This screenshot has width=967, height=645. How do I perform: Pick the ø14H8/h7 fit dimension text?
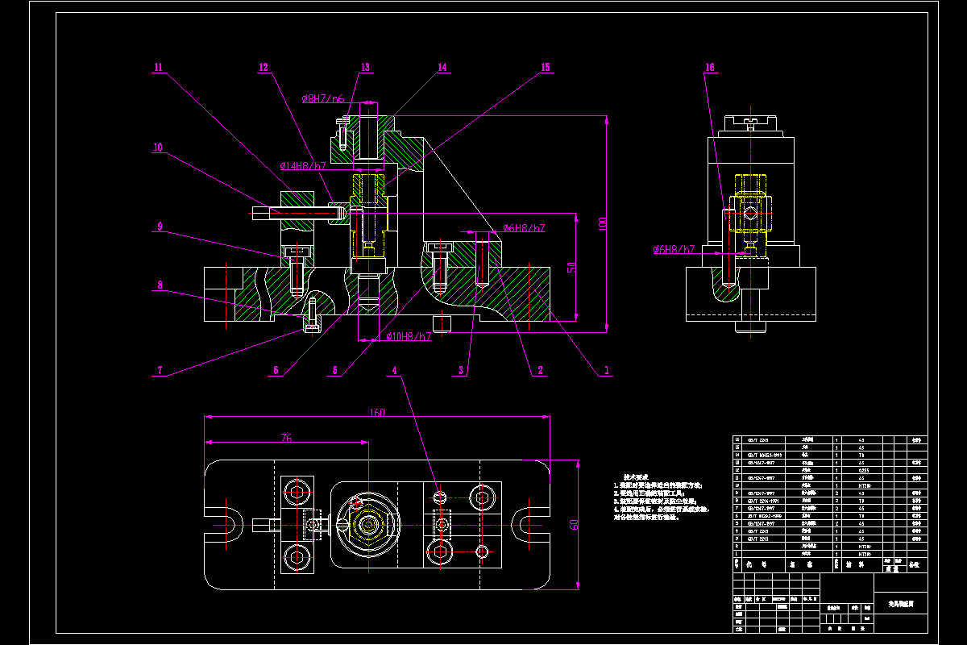[x=304, y=166]
